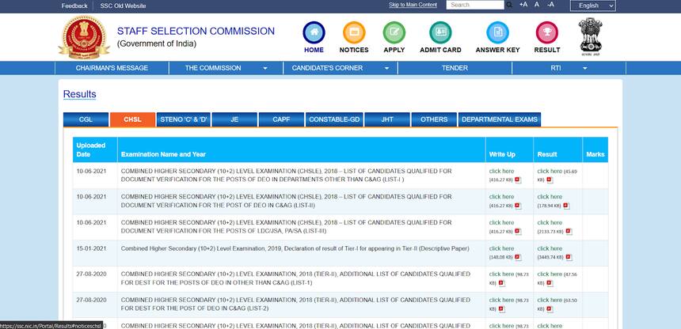This screenshot has height=329, width=681.
Task: Switch to the CONSTABLE-GD tab
Action: 334,119
